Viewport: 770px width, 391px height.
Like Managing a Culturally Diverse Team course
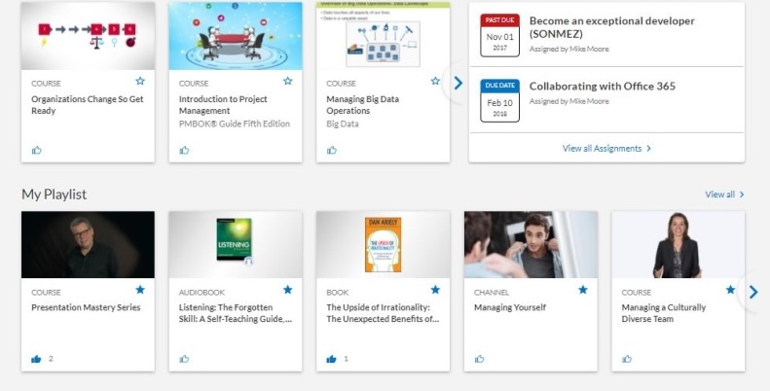[627, 359]
